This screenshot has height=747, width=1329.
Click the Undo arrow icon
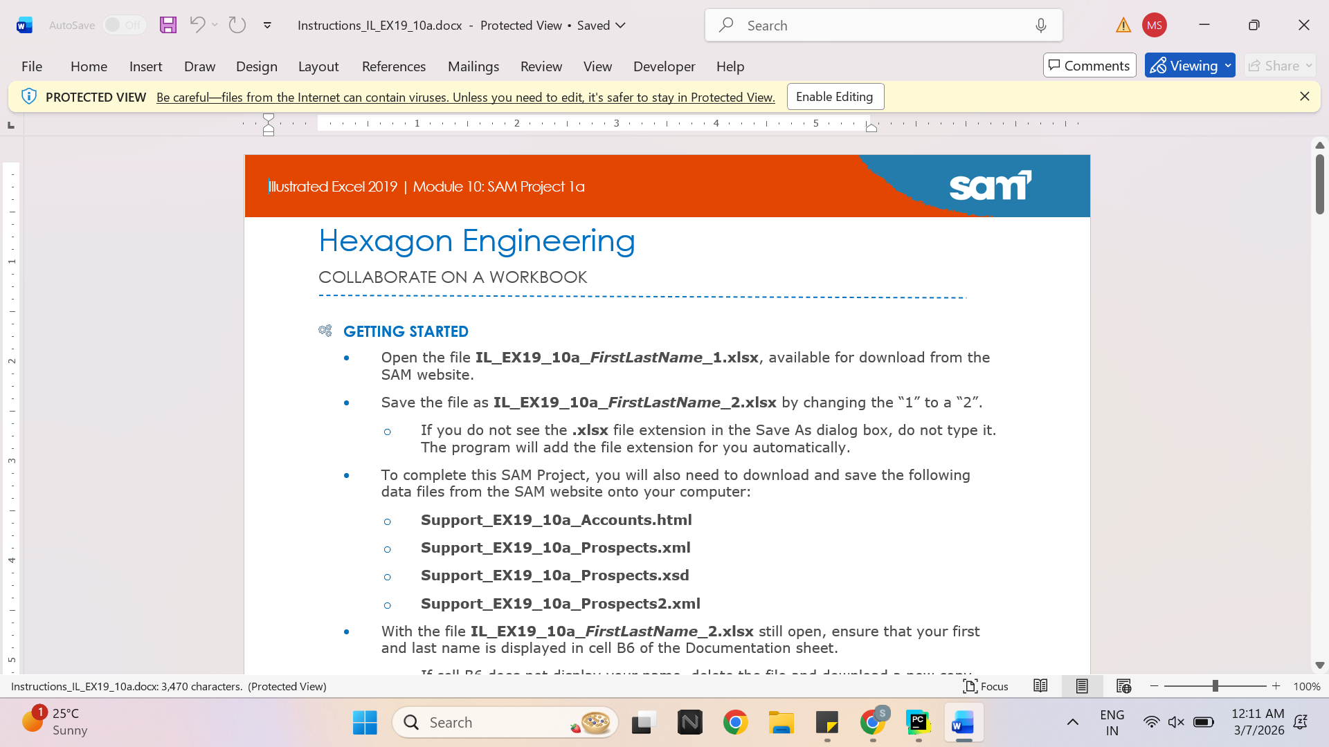click(x=197, y=25)
